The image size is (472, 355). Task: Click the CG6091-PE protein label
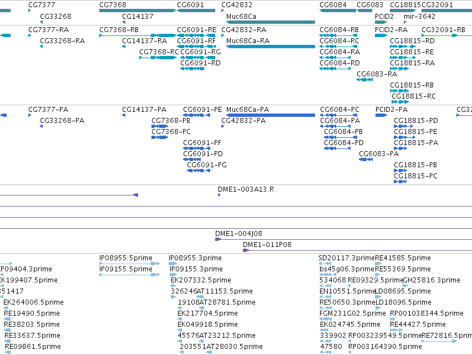pyautogui.click(x=202, y=110)
